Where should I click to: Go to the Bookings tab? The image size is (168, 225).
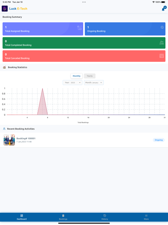(63, 217)
